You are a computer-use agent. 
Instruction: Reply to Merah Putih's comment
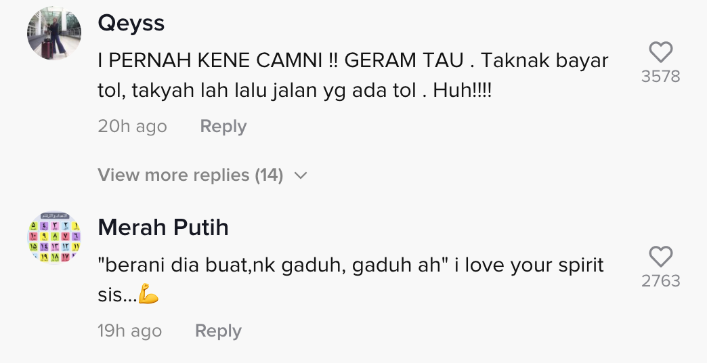click(x=218, y=331)
